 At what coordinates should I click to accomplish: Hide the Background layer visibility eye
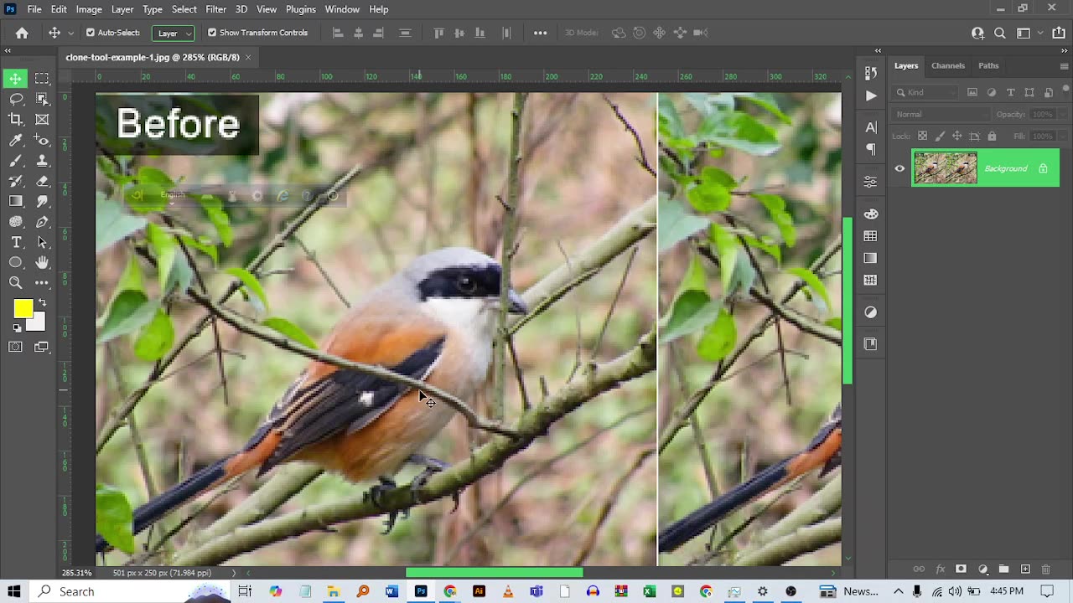[x=899, y=168]
